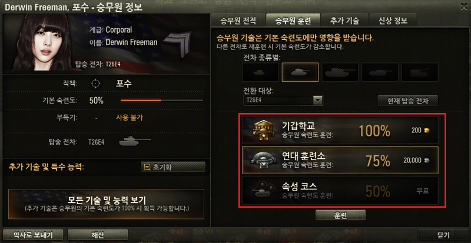Click the T26E4 tank silhouette icon

point(135,141)
